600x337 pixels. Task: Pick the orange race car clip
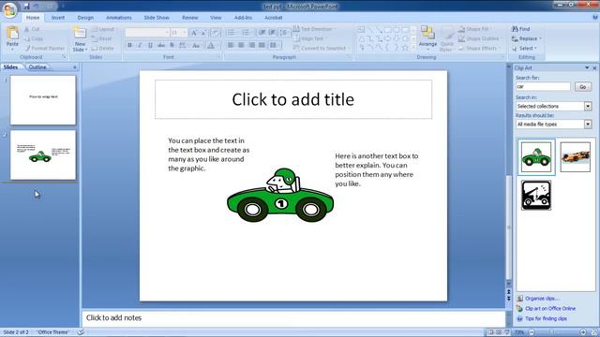click(575, 157)
